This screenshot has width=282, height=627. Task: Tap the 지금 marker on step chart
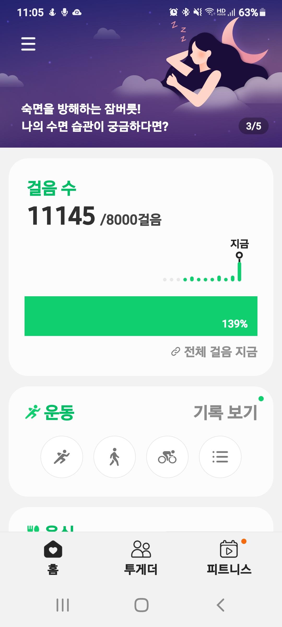coord(239,255)
